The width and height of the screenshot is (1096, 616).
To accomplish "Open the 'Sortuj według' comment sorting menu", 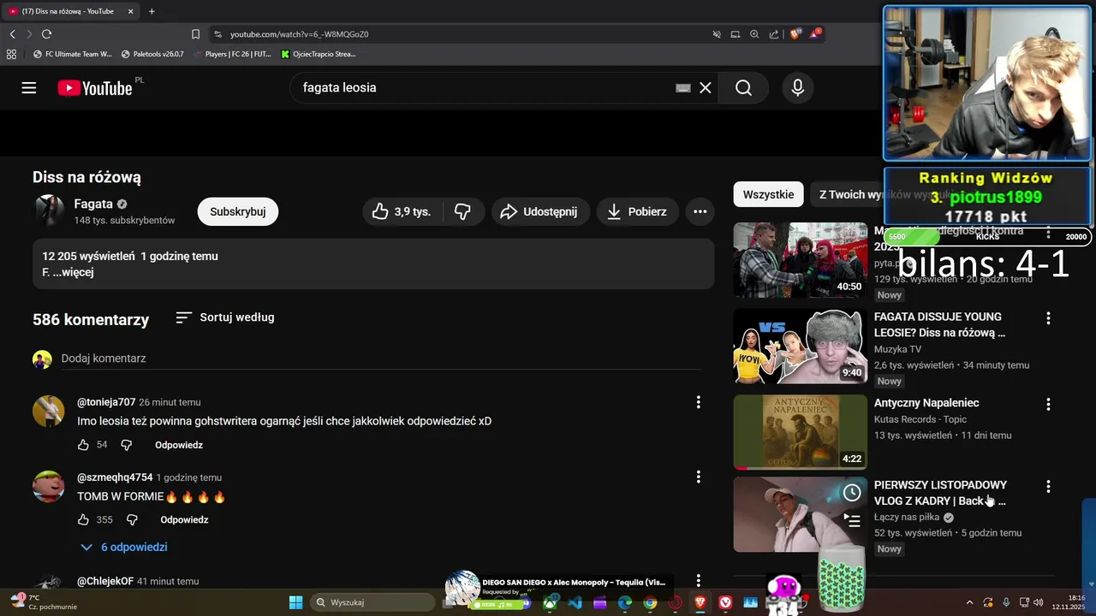I will click(x=225, y=317).
